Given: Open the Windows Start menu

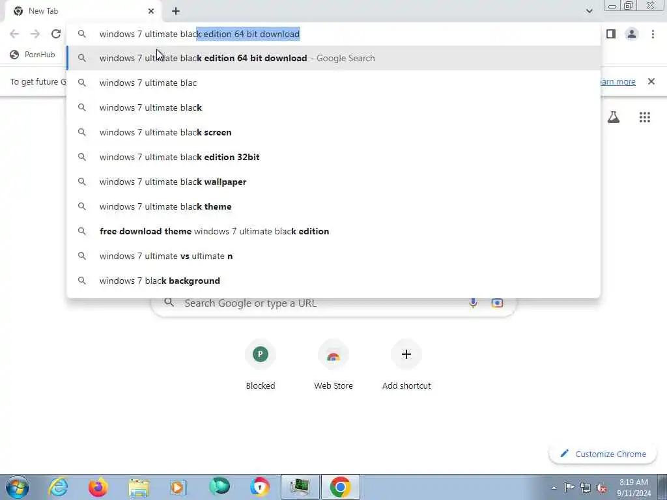Looking at the screenshot, I should (18, 487).
